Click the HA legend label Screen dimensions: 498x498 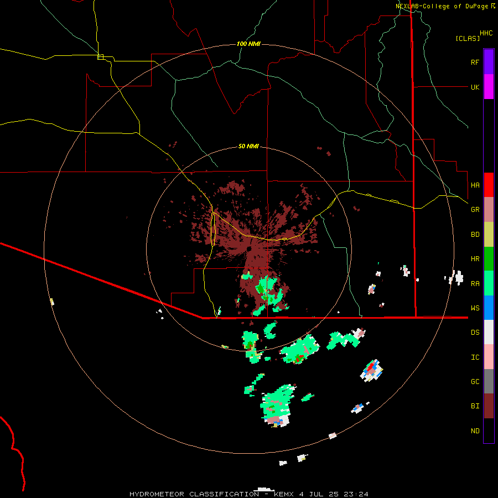click(475, 185)
